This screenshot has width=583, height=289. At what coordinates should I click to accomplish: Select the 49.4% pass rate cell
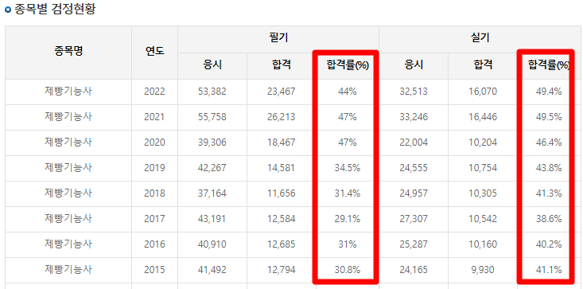550,92
